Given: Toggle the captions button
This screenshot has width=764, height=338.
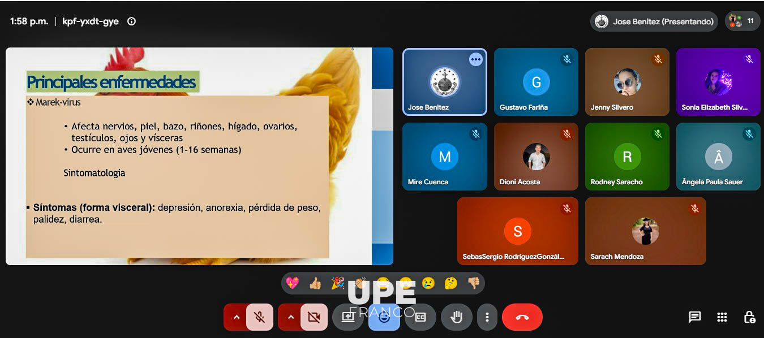Looking at the screenshot, I should tap(420, 317).
